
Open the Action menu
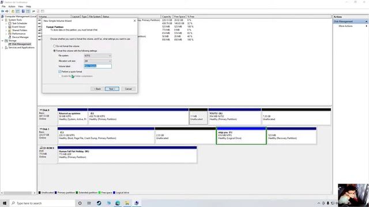click(x=12, y=6)
